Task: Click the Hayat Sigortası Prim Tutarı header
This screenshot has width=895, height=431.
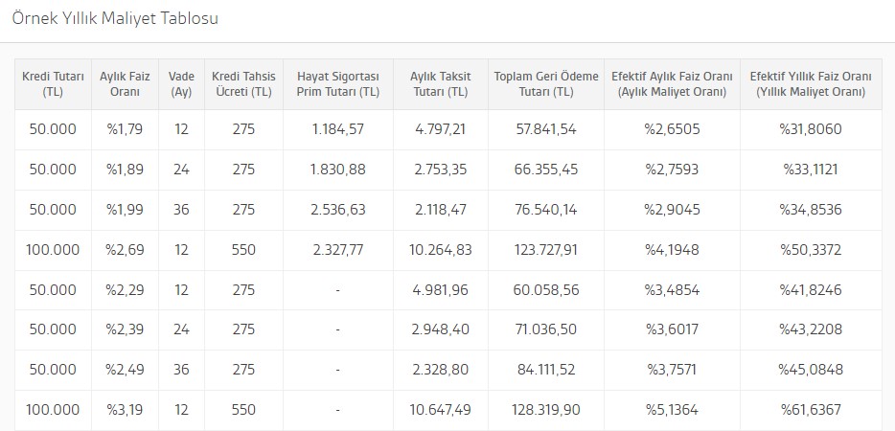Action: click(x=338, y=84)
